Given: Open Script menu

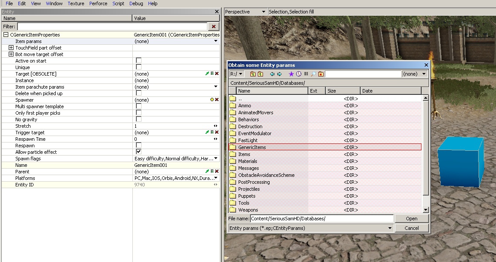Looking at the screenshot, I should pos(118,3).
